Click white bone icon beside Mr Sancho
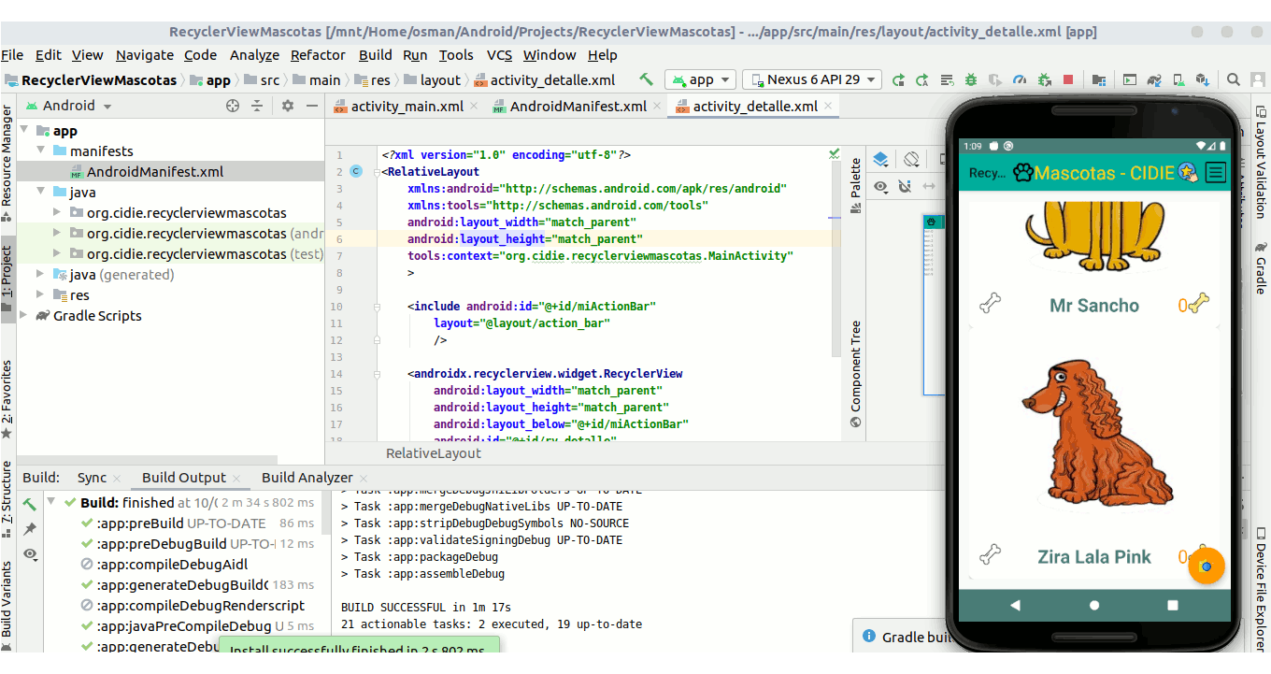This screenshot has height=674, width=1271. pos(991,304)
